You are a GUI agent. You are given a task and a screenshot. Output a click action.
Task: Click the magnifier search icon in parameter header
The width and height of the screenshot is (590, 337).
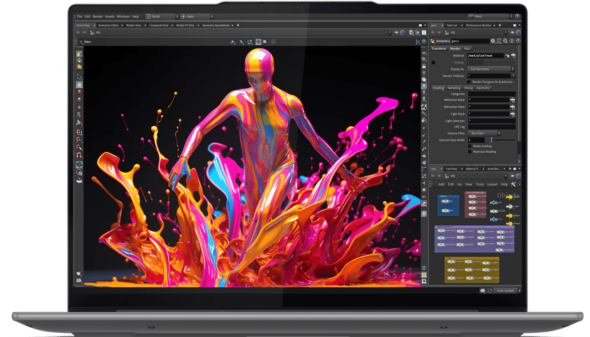tap(505, 41)
